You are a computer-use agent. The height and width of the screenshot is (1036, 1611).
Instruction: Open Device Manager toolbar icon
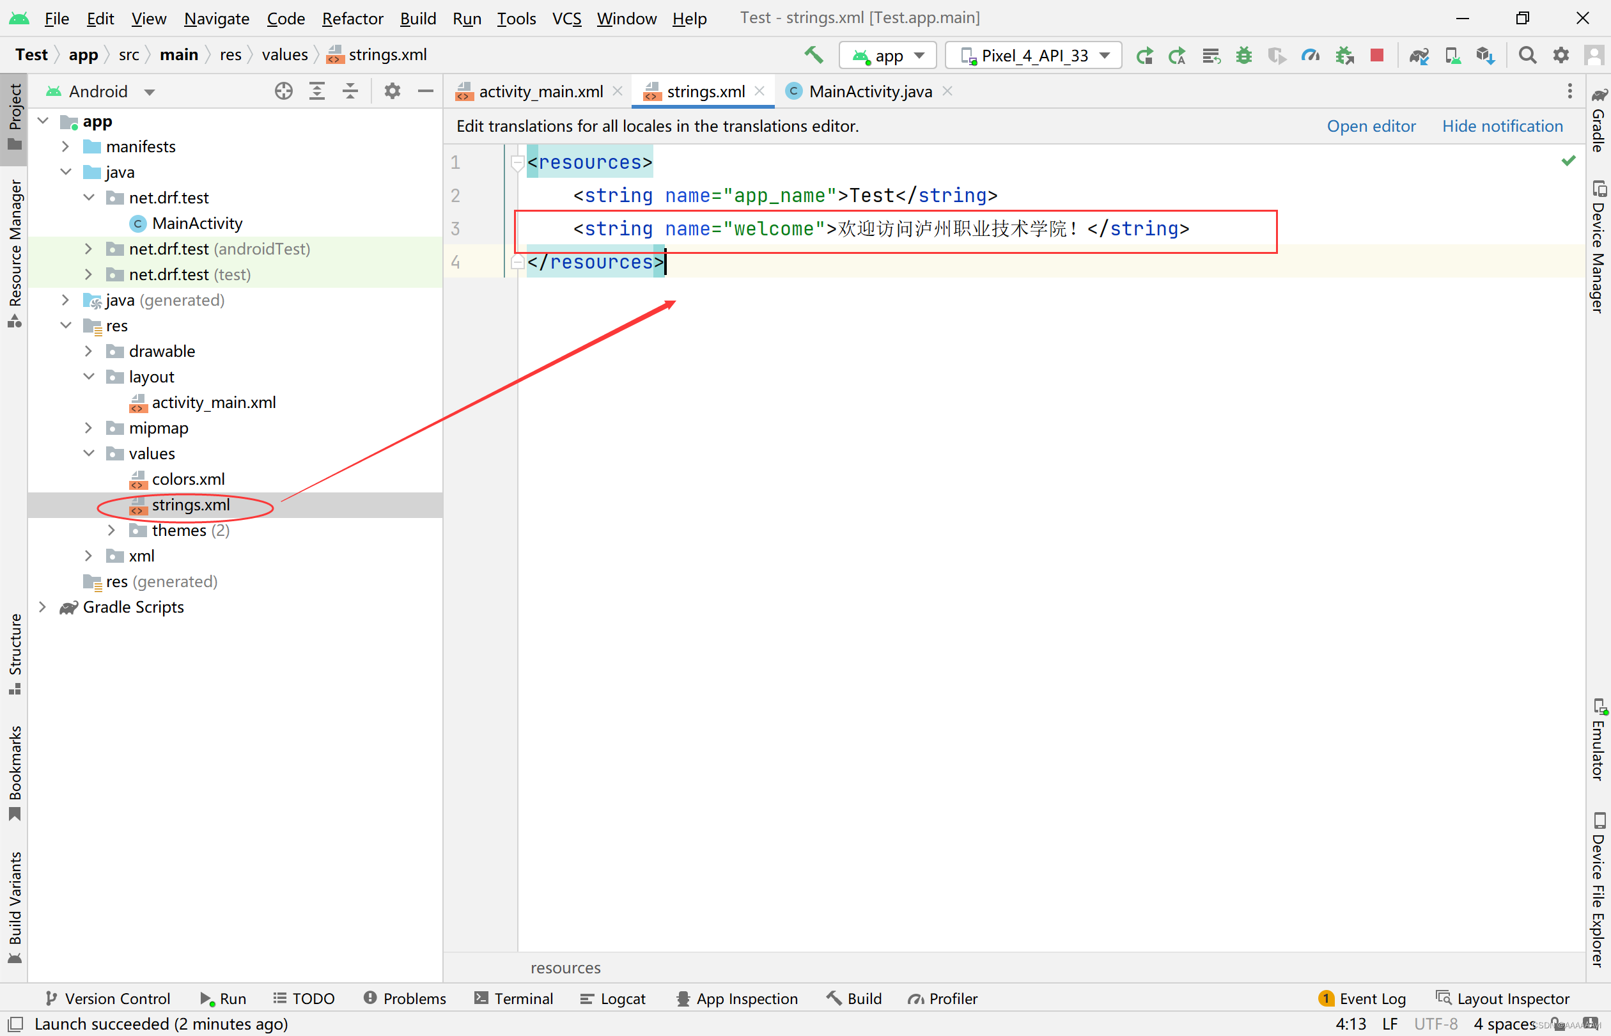(1452, 55)
